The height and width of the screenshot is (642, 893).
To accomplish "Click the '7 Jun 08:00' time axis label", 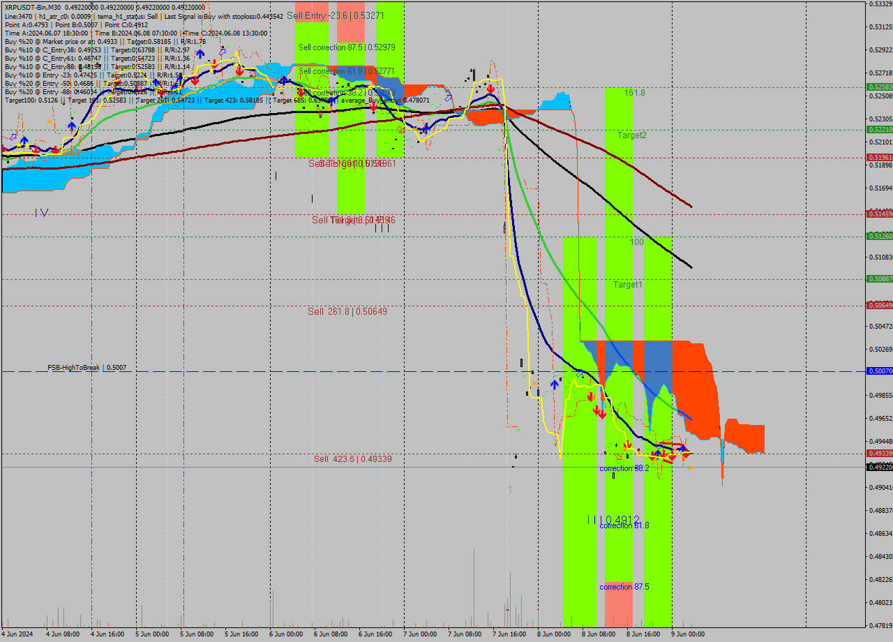I will [x=465, y=634].
